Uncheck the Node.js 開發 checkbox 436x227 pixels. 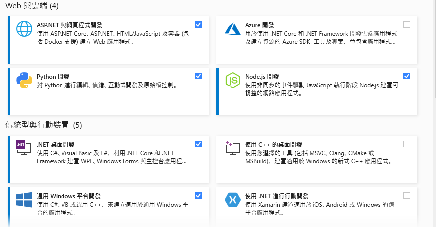[407, 76]
